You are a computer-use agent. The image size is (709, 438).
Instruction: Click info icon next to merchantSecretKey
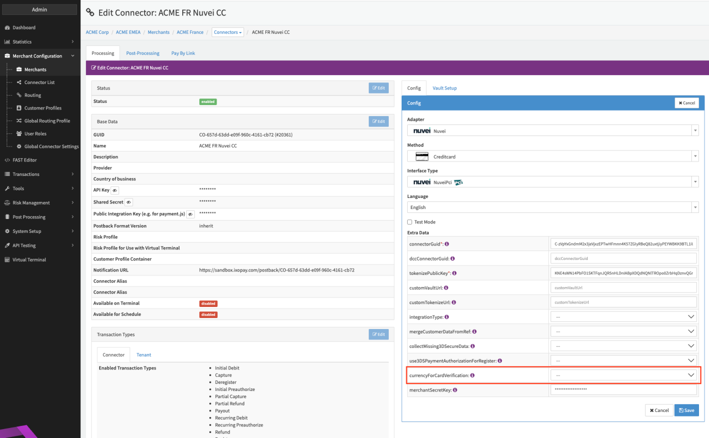click(455, 390)
